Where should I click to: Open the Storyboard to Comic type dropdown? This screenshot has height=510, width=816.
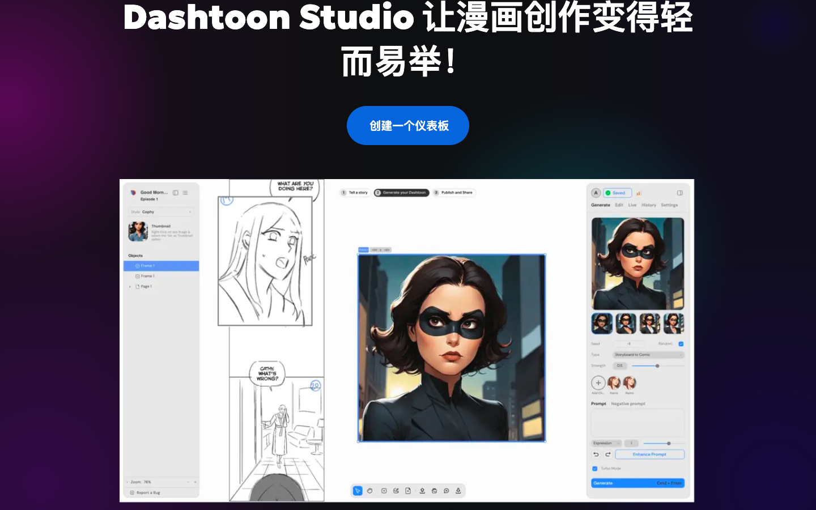click(x=649, y=355)
